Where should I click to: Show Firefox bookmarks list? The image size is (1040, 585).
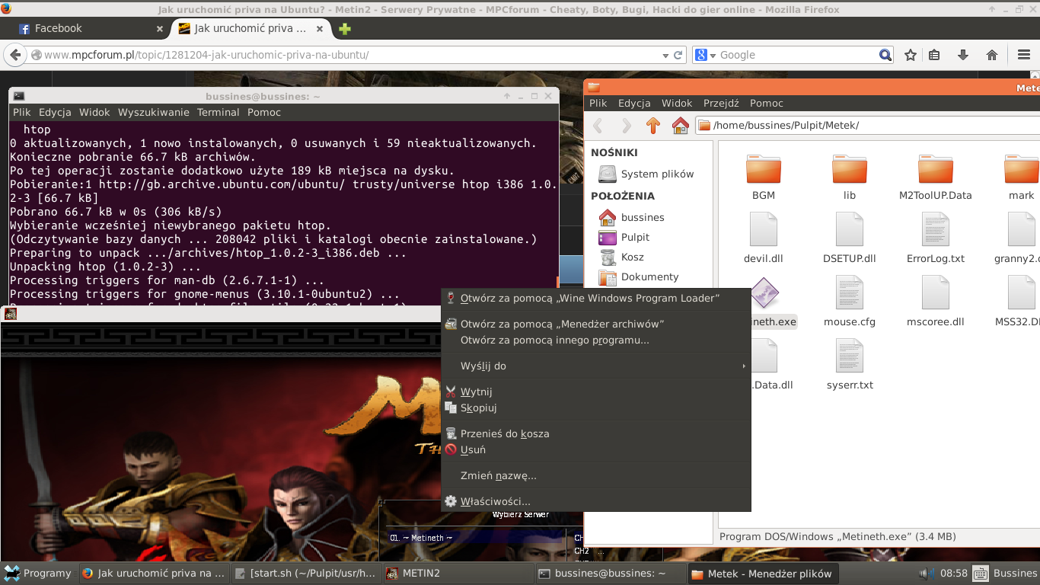935,55
